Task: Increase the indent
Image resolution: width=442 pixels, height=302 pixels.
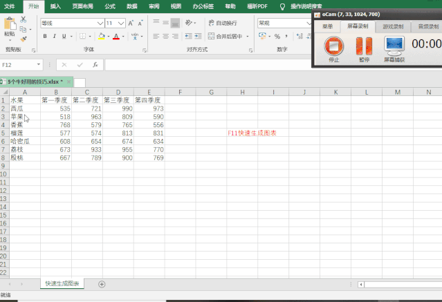Action: (198, 36)
